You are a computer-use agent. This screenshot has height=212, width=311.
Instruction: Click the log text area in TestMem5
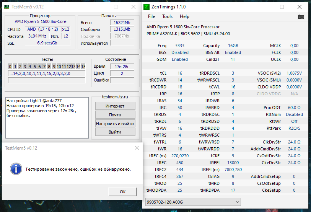point(47,118)
